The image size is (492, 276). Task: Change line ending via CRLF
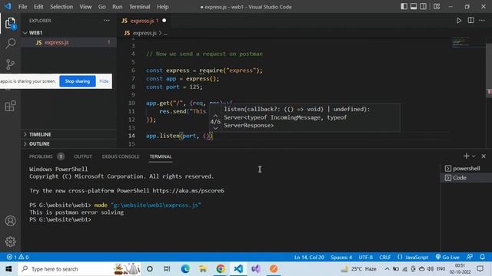[384, 258]
